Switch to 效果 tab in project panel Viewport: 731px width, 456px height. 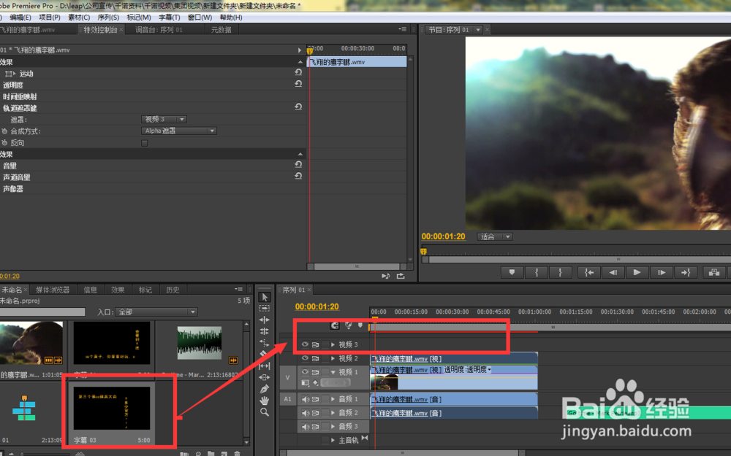pyautogui.click(x=118, y=290)
